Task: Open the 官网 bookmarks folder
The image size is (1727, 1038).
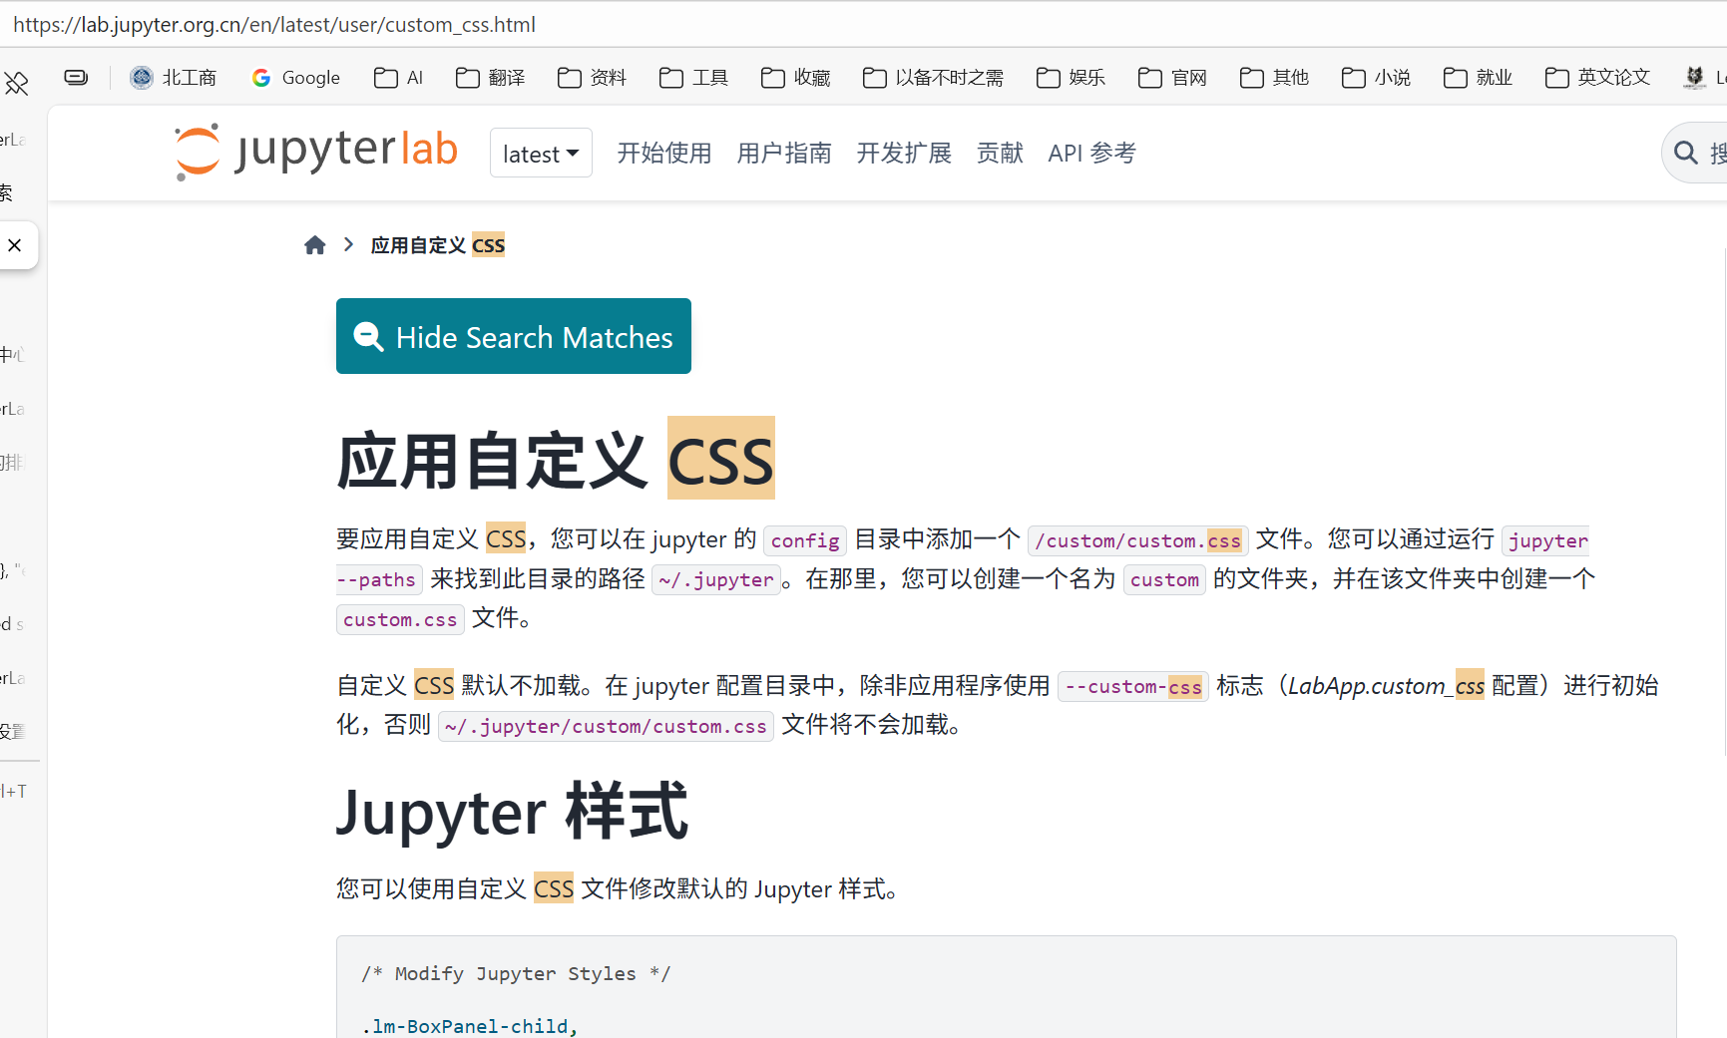Action: click(x=1173, y=78)
